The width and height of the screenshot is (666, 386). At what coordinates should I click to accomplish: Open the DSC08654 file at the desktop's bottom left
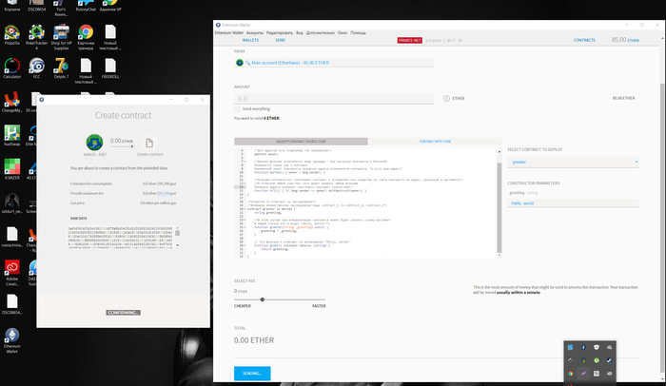click(x=11, y=304)
